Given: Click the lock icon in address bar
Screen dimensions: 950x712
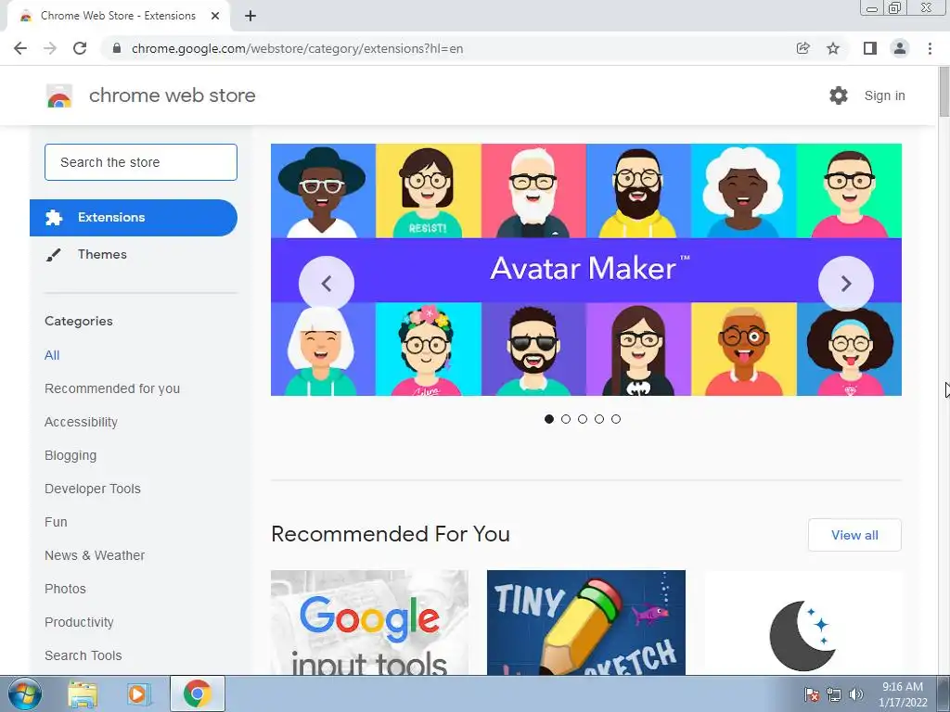Looking at the screenshot, I should click(x=117, y=48).
